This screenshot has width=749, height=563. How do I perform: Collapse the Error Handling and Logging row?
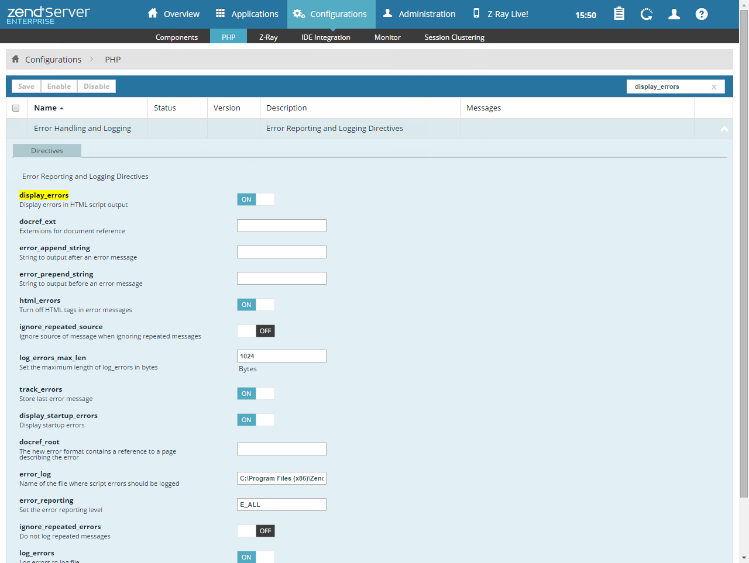[724, 129]
